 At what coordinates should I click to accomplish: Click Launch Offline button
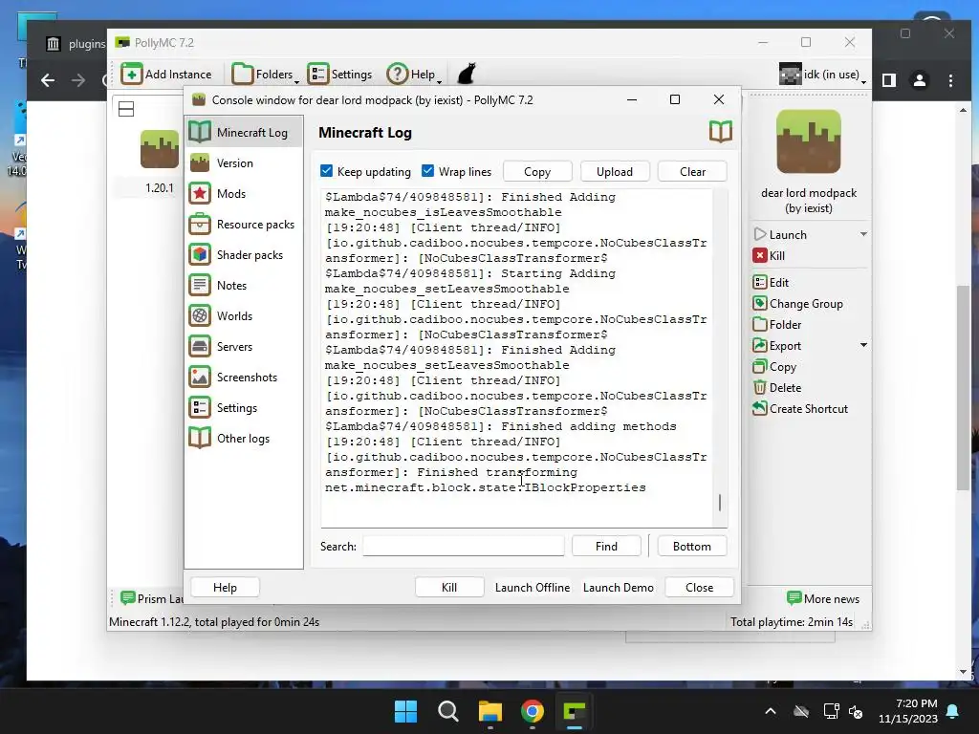(x=532, y=588)
